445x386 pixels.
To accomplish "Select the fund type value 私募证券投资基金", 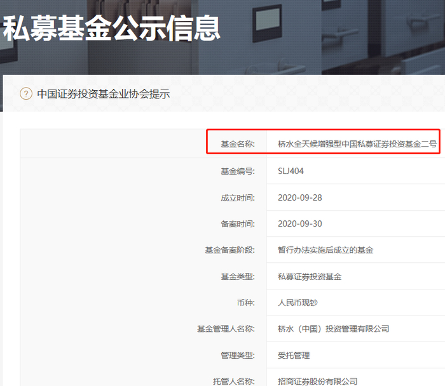I will pyautogui.click(x=310, y=276).
